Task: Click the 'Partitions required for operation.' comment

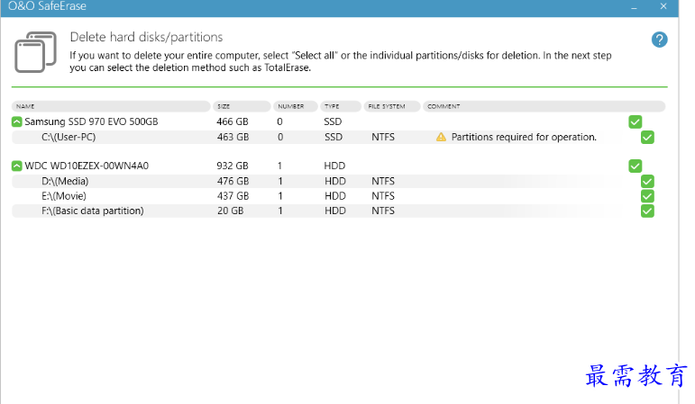Action: 524,137
